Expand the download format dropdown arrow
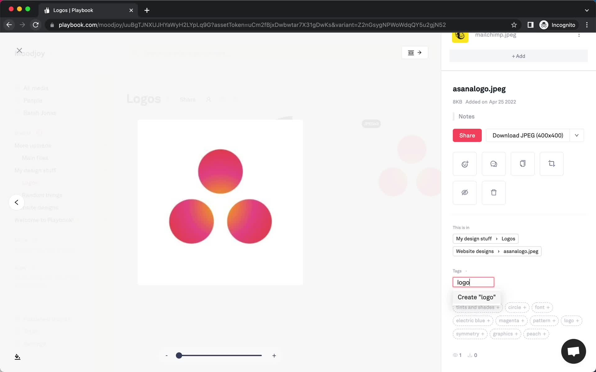 pyautogui.click(x=577, y=135)
